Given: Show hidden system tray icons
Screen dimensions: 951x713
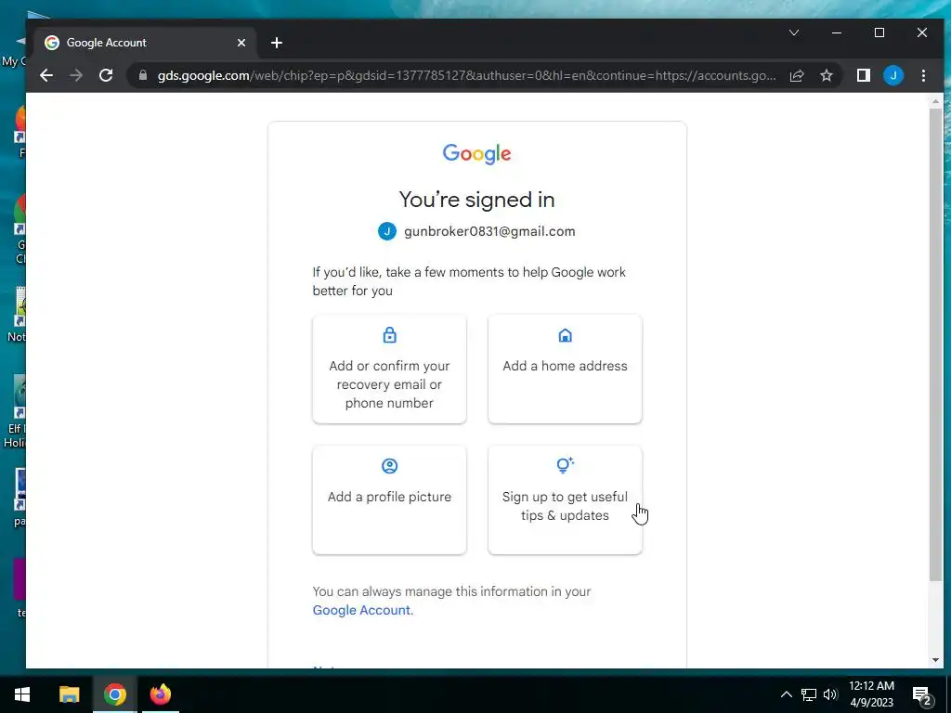Looking at the screenshot, I should tap(786, 694).
